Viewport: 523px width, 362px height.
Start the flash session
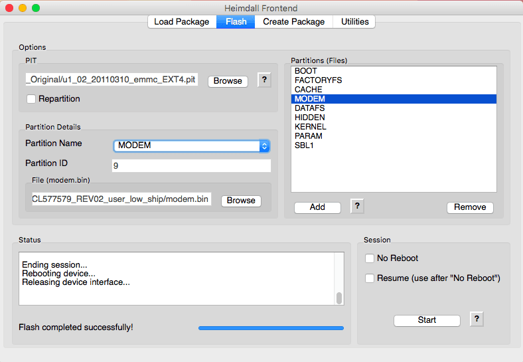tap(427, 320)
